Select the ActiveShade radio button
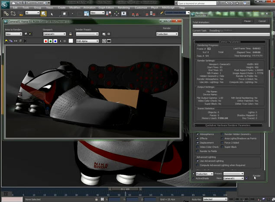The image size is (275, 202). [194, 178]
